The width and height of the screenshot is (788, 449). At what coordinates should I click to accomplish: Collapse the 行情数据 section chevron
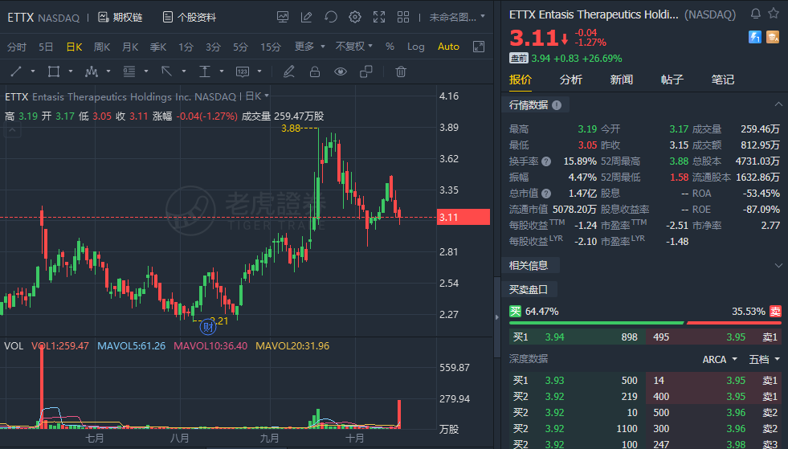click(778, 104)
